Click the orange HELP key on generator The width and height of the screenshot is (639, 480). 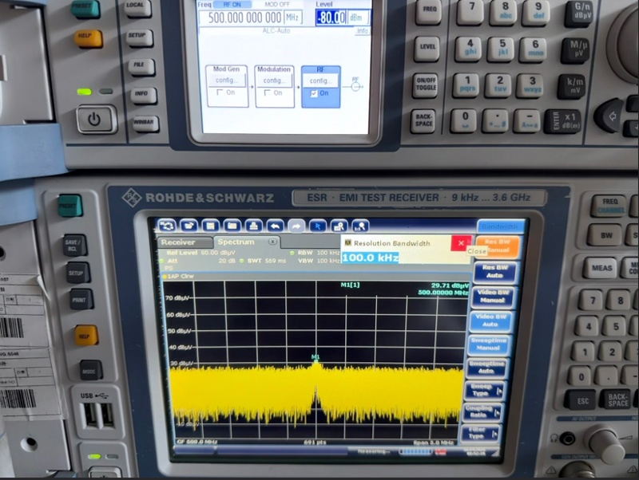87,37
